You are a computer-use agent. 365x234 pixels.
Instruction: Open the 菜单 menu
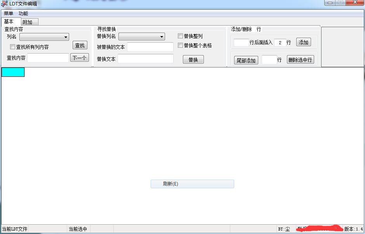coord(9,13)
